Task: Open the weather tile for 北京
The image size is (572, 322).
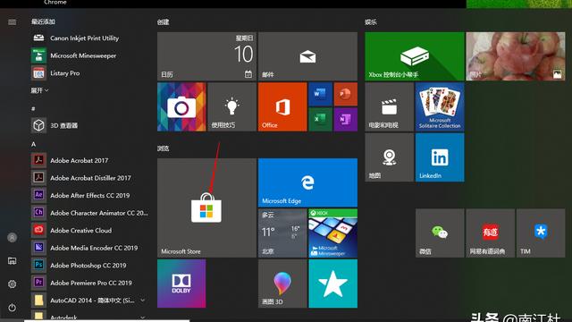Action: [282, 233]
